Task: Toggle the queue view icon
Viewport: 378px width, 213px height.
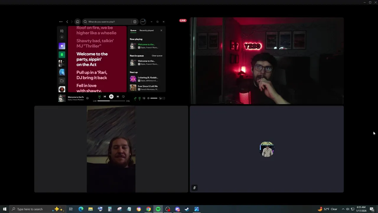Action: tap(140, 98)
